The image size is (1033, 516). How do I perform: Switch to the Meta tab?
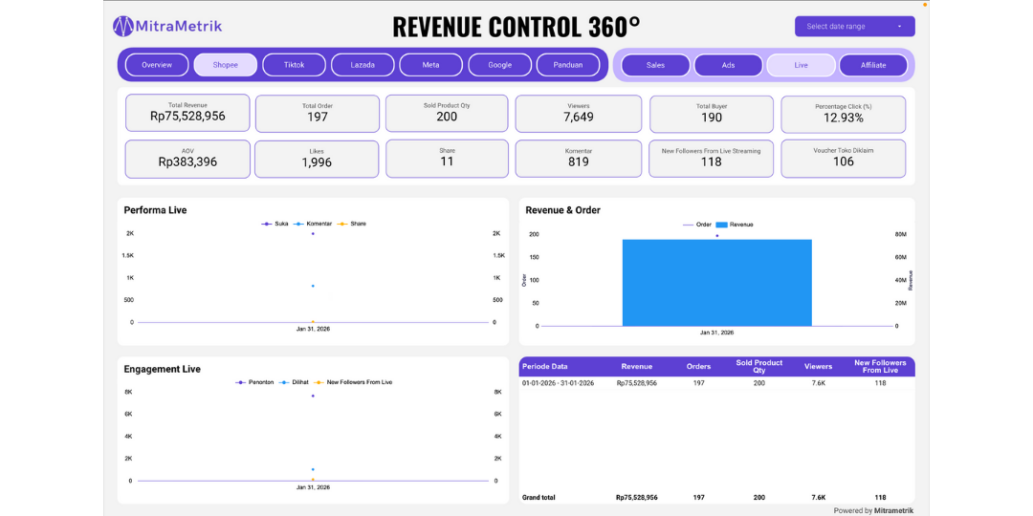tap(431, 65)
